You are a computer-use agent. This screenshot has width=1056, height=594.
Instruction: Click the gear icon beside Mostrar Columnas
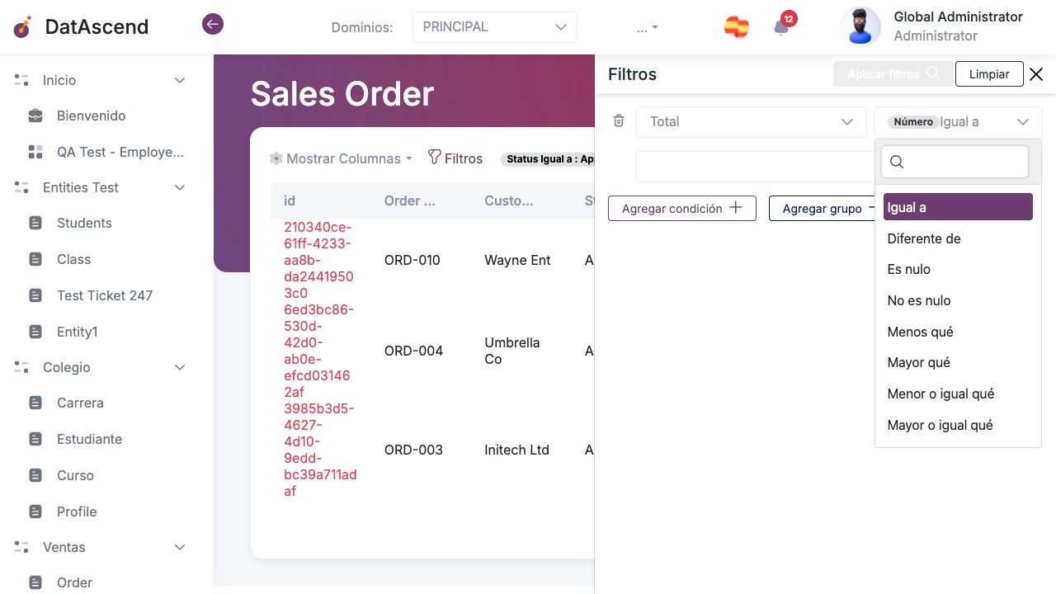point(276,158)
